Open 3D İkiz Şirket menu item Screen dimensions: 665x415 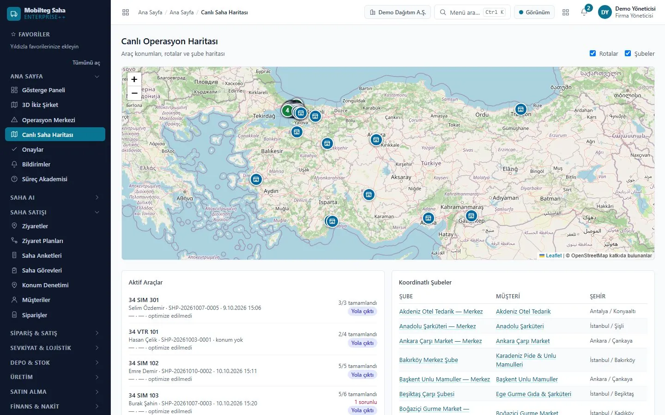click(x=55, y=105)
